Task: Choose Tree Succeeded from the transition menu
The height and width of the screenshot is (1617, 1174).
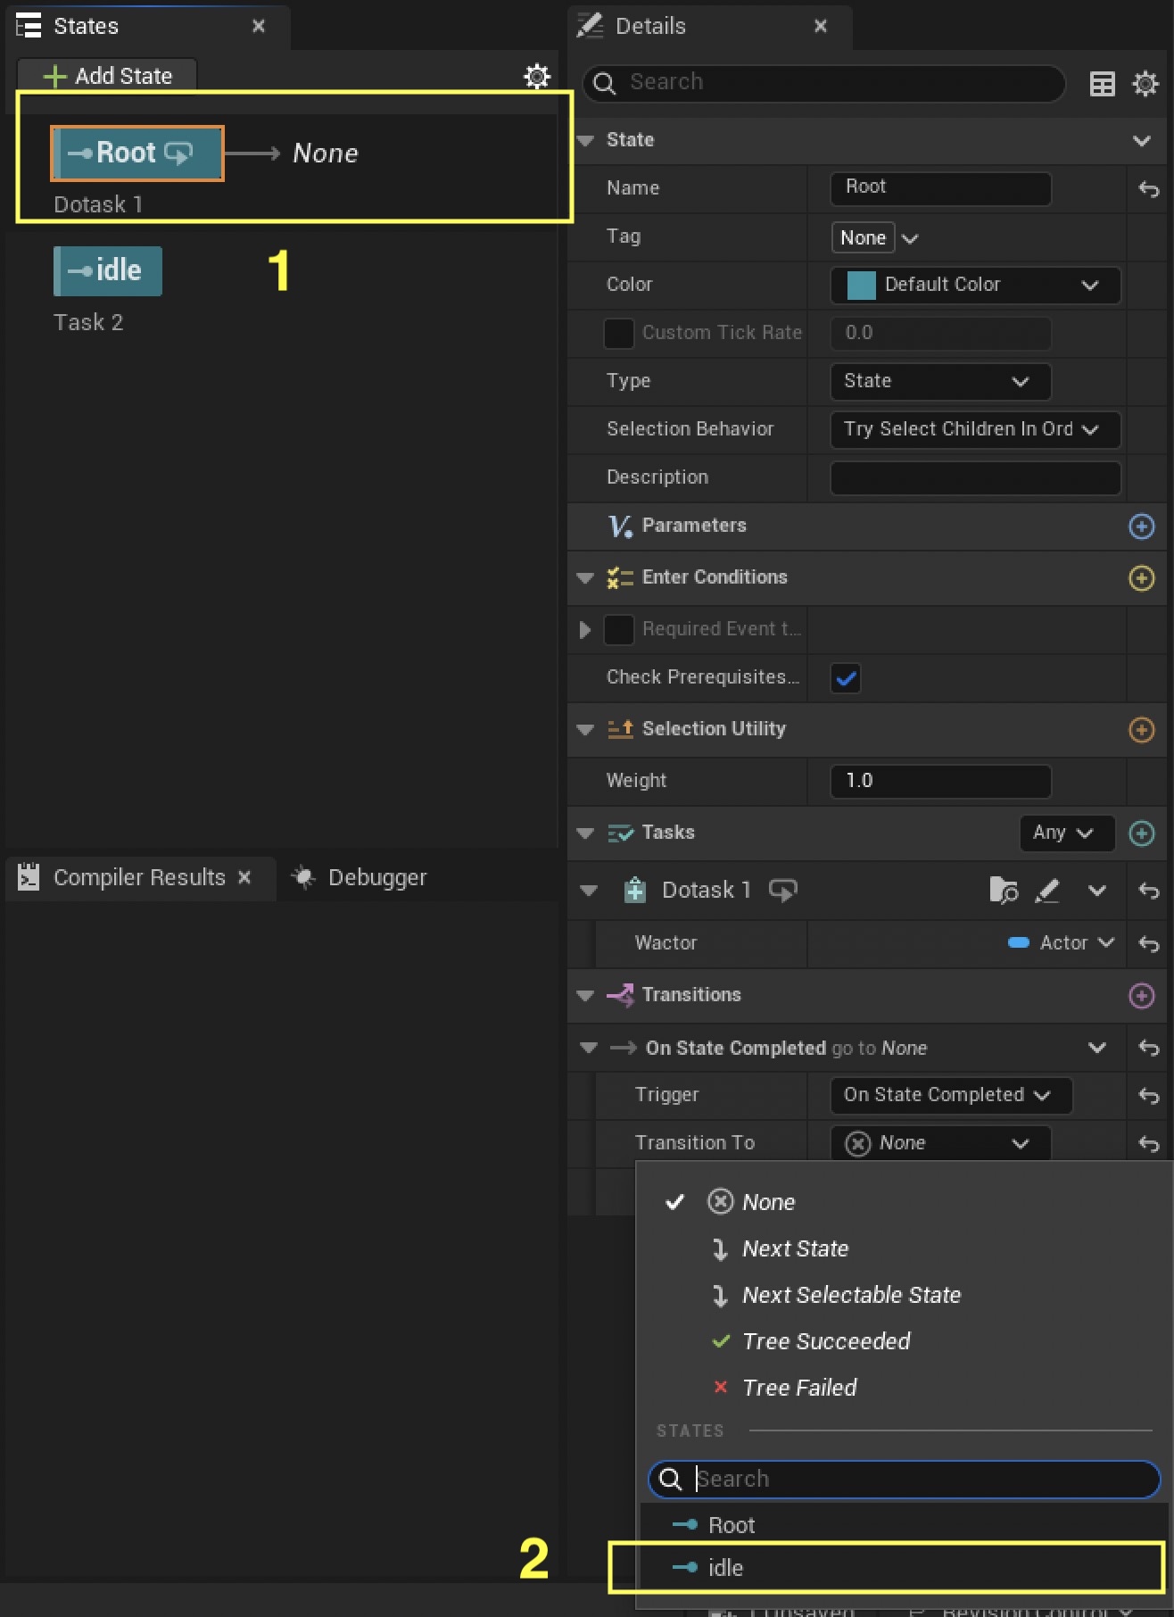Action: [x=825, y=1341]
